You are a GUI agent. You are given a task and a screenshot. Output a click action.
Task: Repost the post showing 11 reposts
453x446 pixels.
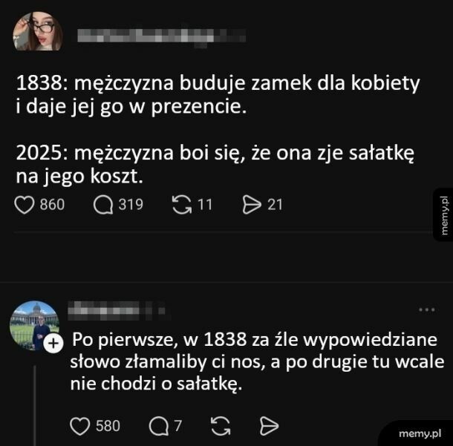tap(182, 205)
